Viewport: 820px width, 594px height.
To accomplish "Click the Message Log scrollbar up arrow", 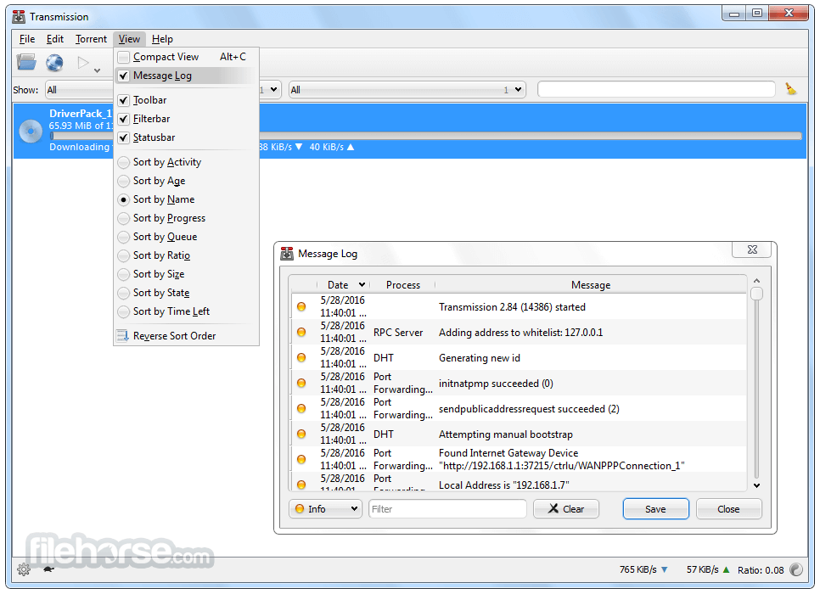I will click(756, 281).
